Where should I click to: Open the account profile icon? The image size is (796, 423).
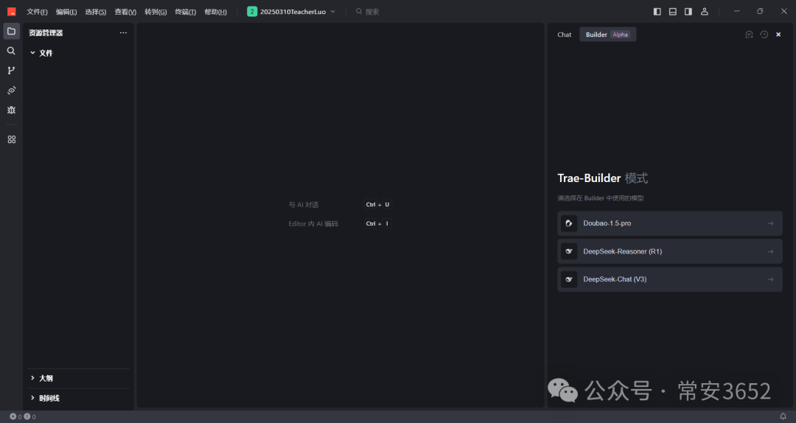tap(705, 12)
